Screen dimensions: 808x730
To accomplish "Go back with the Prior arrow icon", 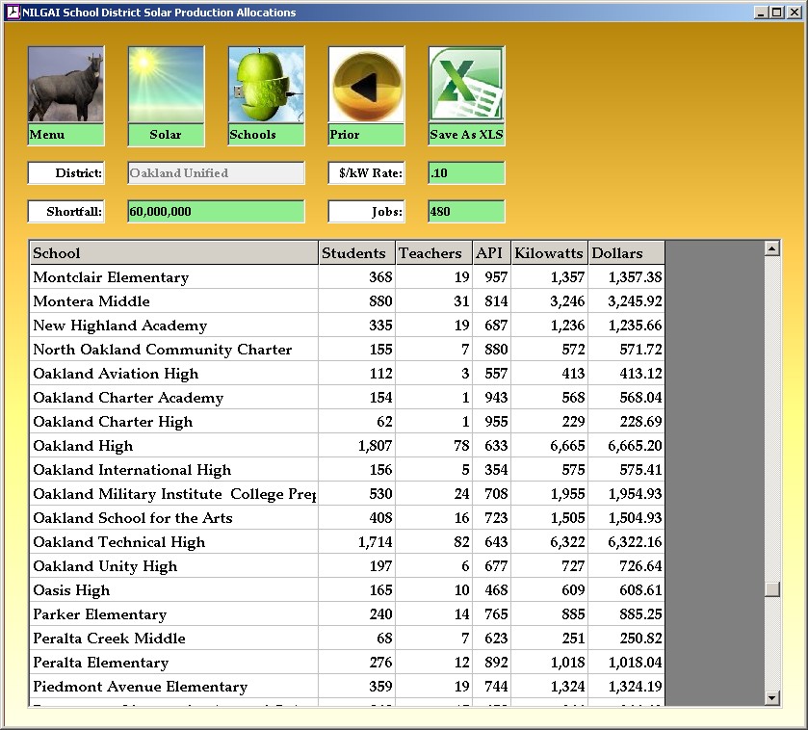I will (x=366, y=85).
